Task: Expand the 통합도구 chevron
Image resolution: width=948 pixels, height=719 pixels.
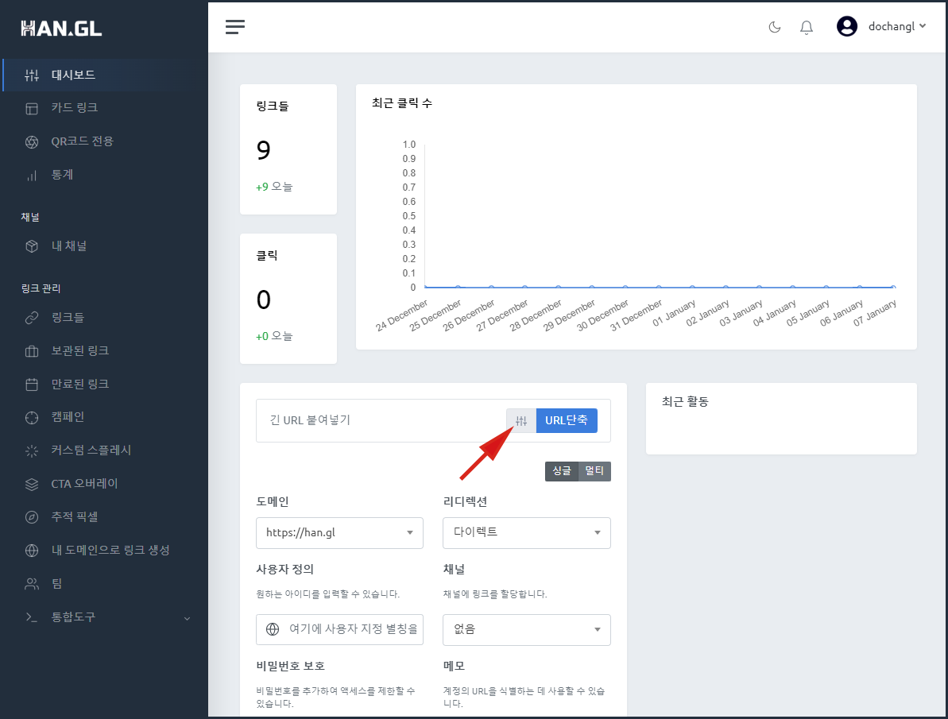Action: (x=187, y=618)
